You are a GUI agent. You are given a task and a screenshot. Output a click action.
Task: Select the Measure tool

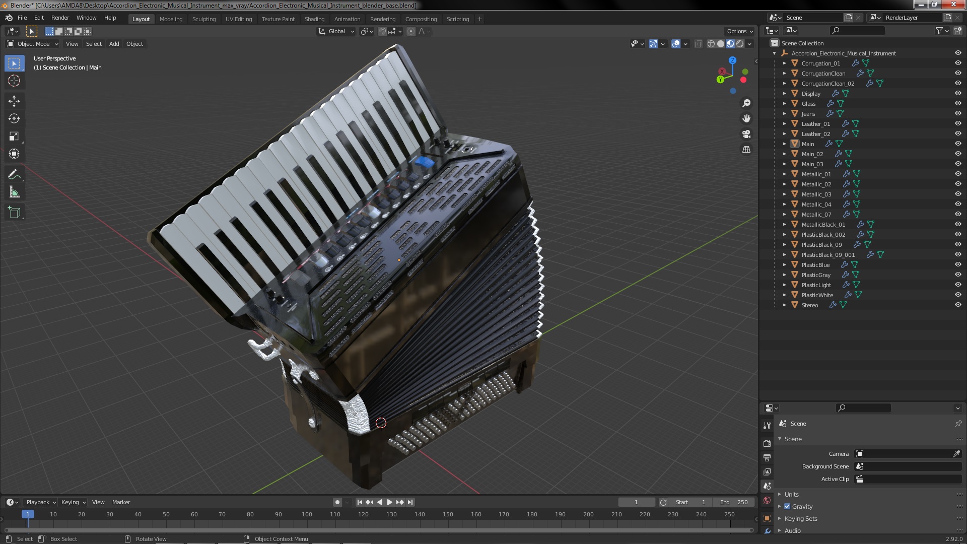(x=14, y=192)
